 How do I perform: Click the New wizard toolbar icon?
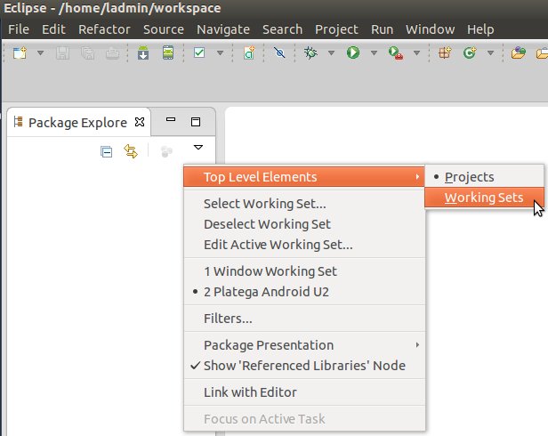pyautogui.click(x=20, y=53)
